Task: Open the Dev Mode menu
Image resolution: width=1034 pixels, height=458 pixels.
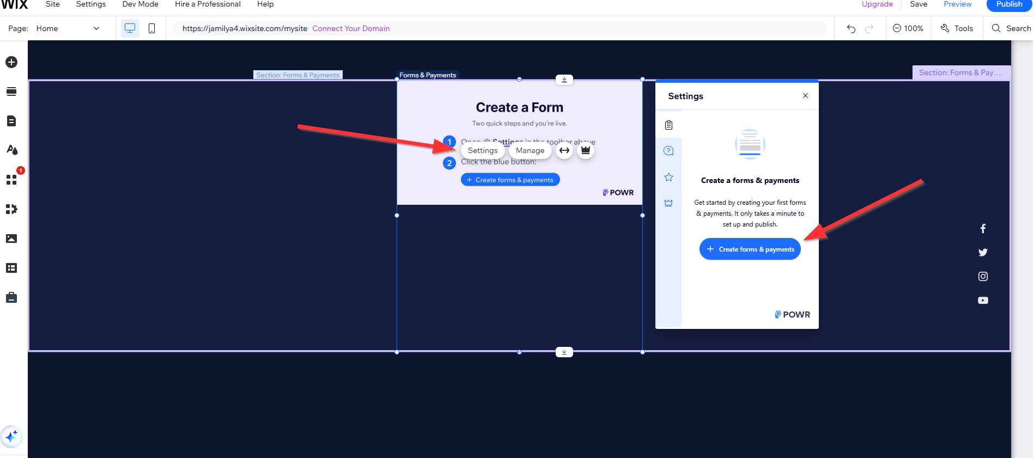Action: pos(141,4)
